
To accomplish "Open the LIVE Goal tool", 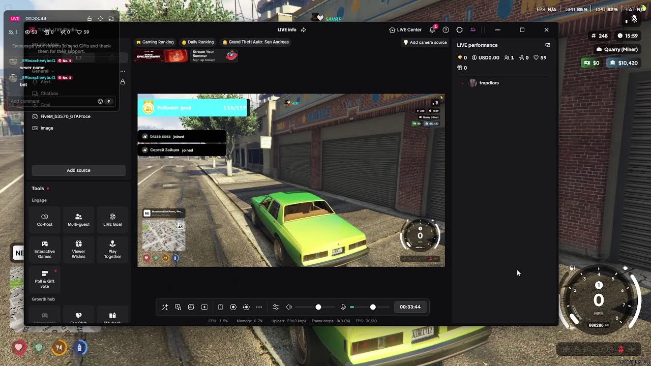I will coord(112,220).
